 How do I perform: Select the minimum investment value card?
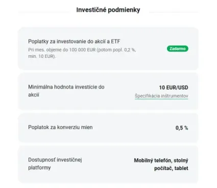pyautogui.click(x=108, y=91)
